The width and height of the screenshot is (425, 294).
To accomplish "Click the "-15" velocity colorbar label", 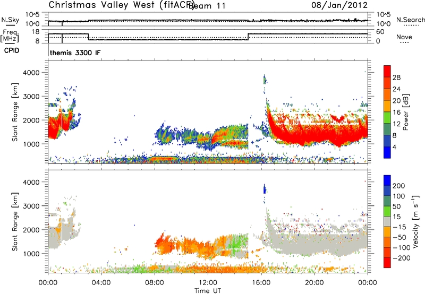I will click(399, 227).
